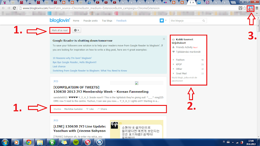260x146 pixels.
Task: Click JYJ3 blog name above second post
Action: [56, 120]
